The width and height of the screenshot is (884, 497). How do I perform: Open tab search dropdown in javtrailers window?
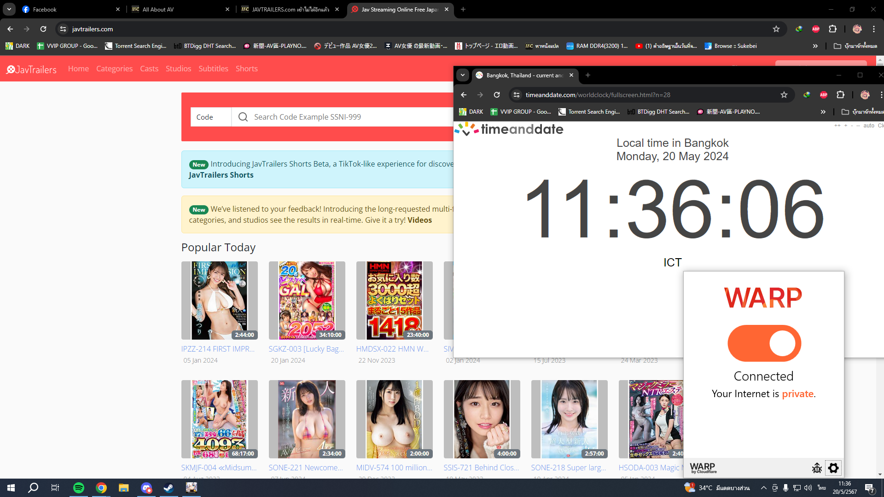[9, 9]
